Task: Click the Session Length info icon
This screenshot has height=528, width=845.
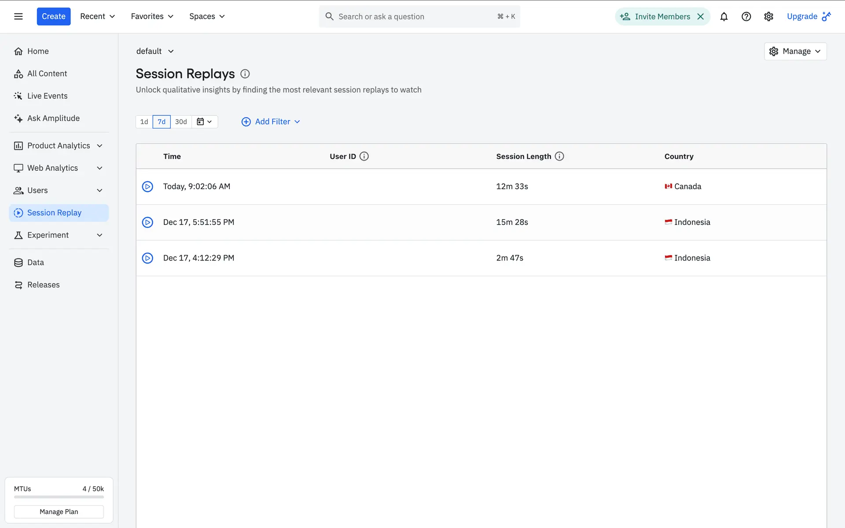Action: pyautogui.click(x=559, y=156)
